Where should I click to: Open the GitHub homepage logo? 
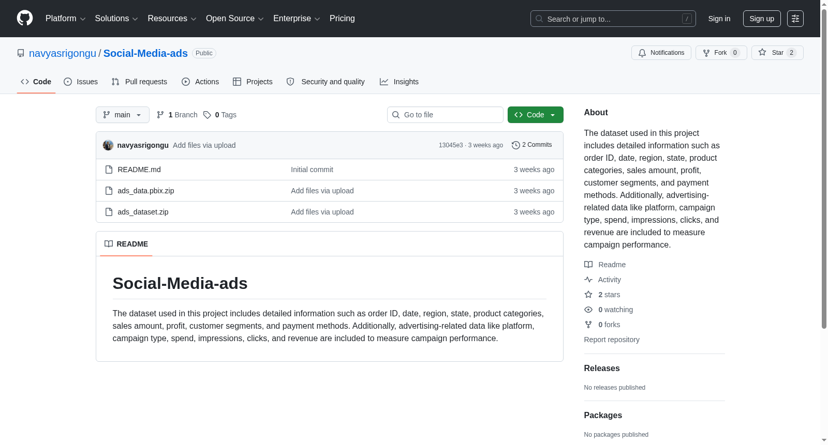pos(25,18)
